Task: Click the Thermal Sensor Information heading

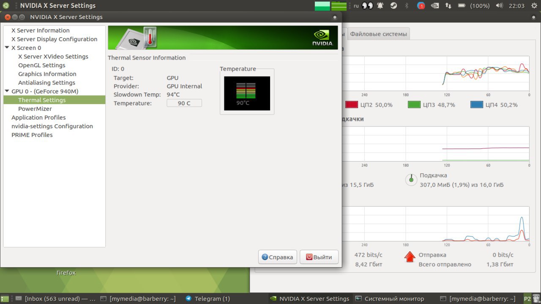Action: pos(147,58)
